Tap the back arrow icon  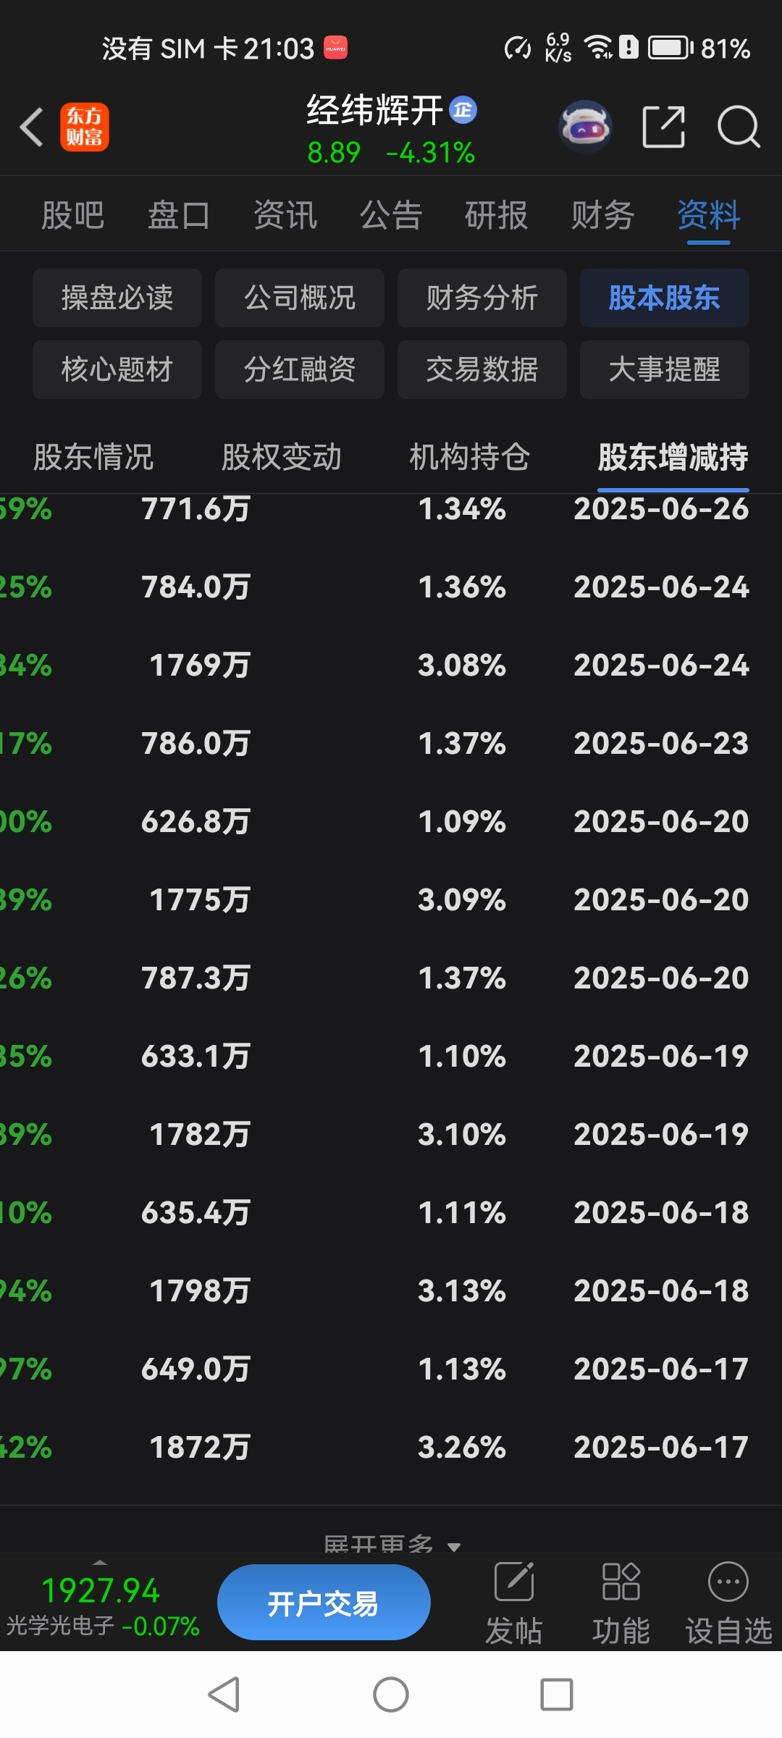32,127
